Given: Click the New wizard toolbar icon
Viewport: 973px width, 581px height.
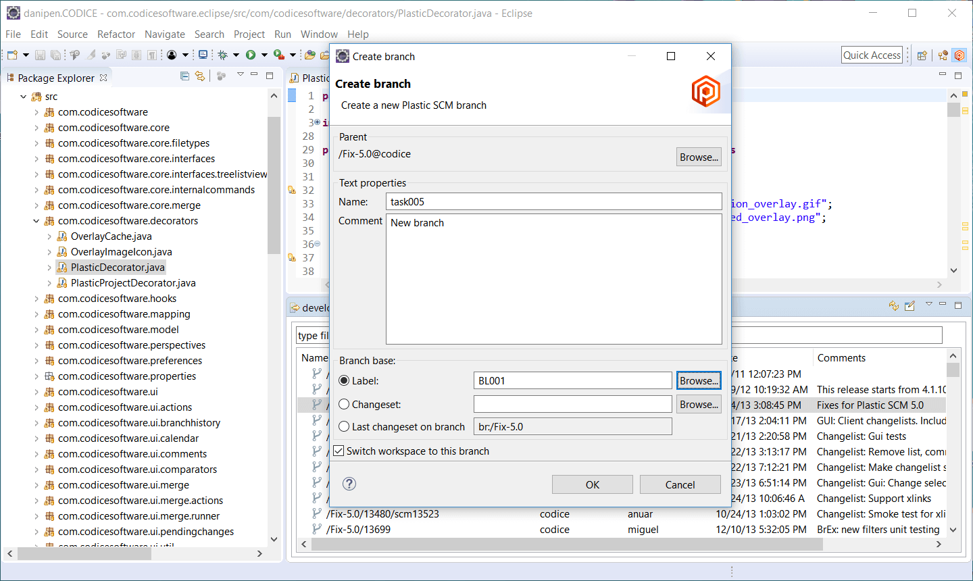Looking at the screenshot, I should pos(12,55).
